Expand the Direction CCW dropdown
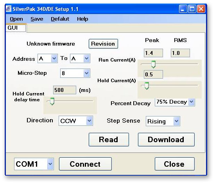 coord(76,121)
